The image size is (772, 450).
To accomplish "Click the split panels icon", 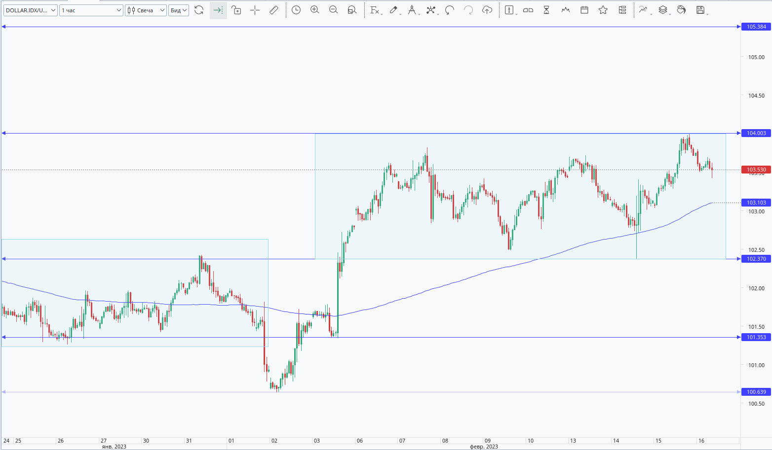I will [528, 10].
